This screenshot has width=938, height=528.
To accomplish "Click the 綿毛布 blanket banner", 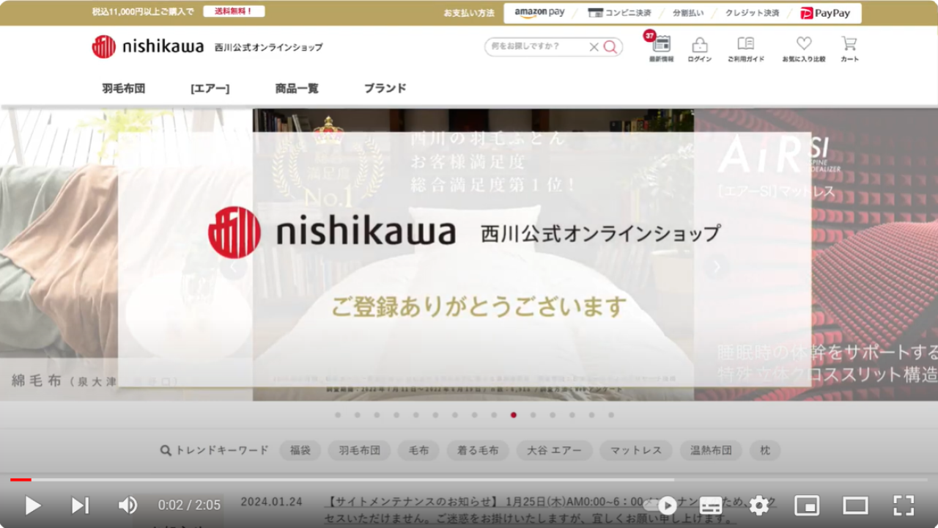I will point(126,254).
